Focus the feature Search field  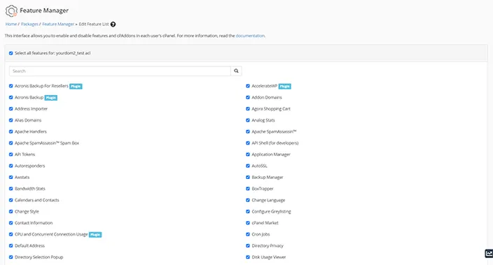120,71
